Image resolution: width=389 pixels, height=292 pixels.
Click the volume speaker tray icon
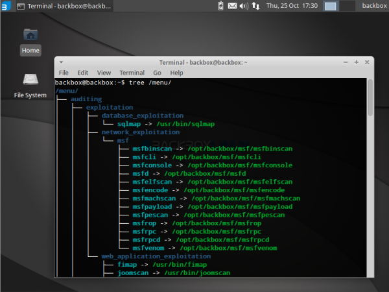(x=244, y=6)
